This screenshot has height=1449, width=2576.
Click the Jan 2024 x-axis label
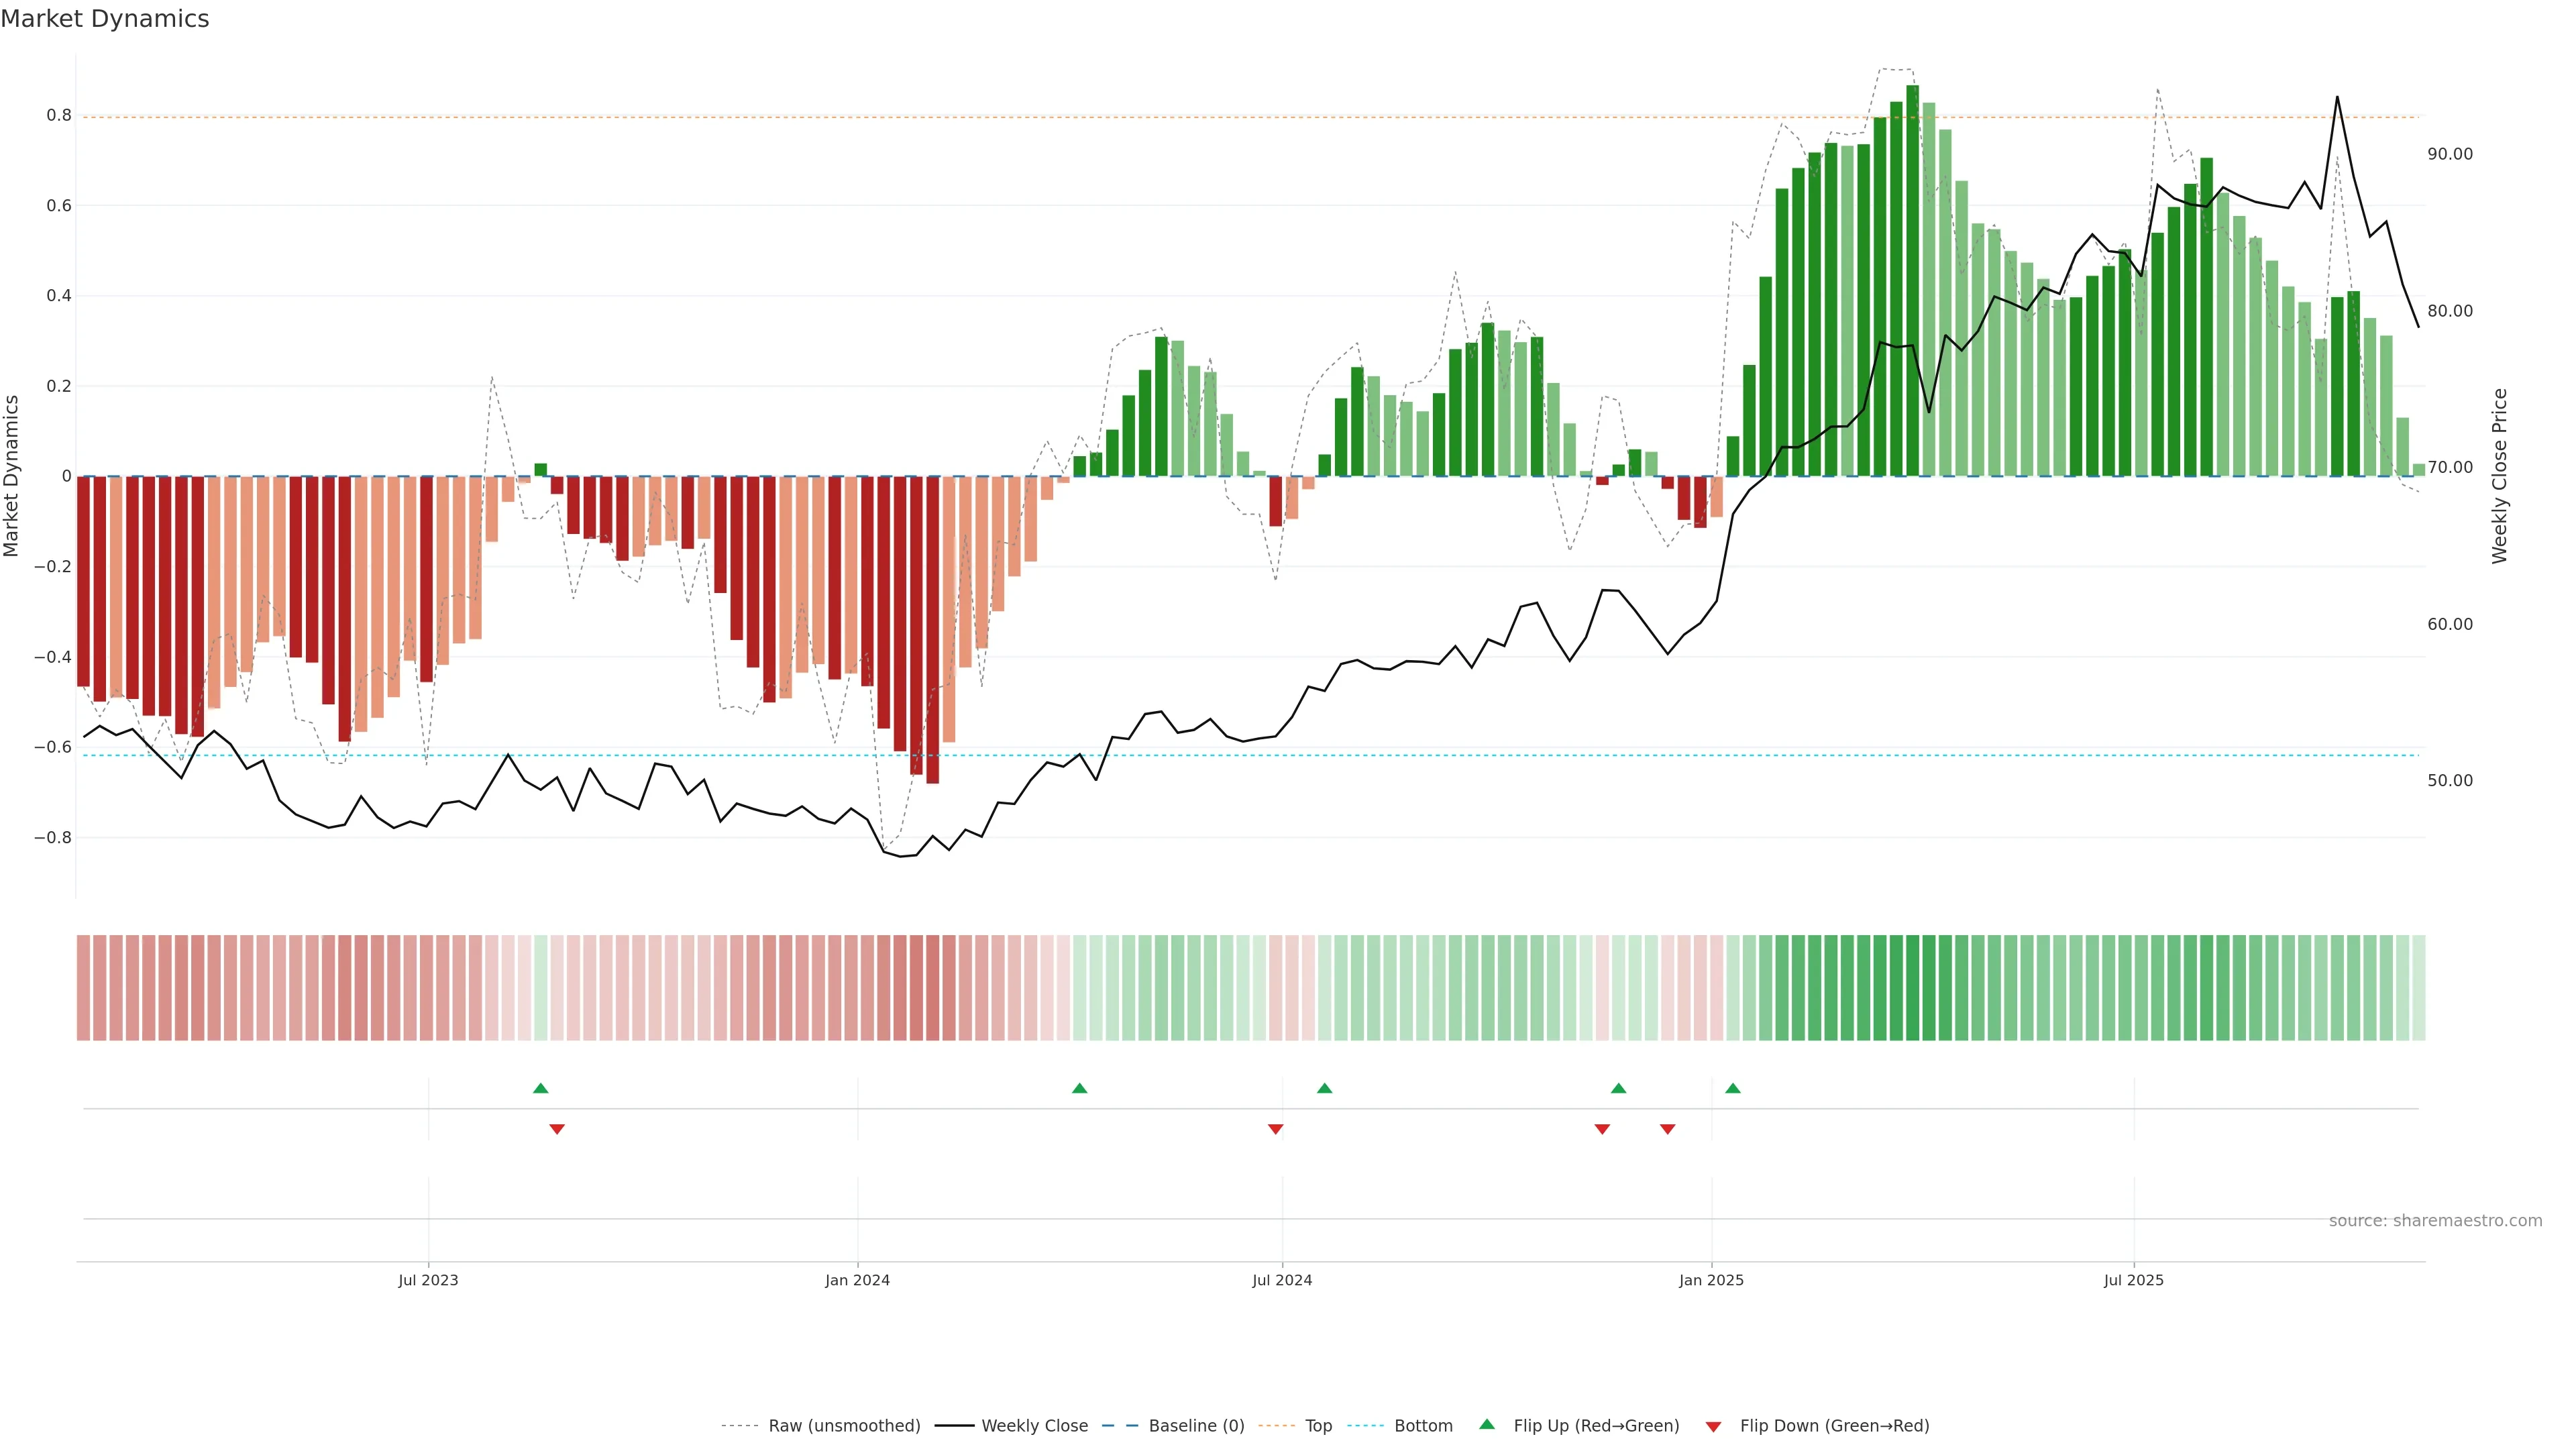coord(857,1280)
